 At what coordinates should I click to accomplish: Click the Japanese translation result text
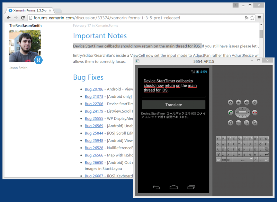click(173, 115)
